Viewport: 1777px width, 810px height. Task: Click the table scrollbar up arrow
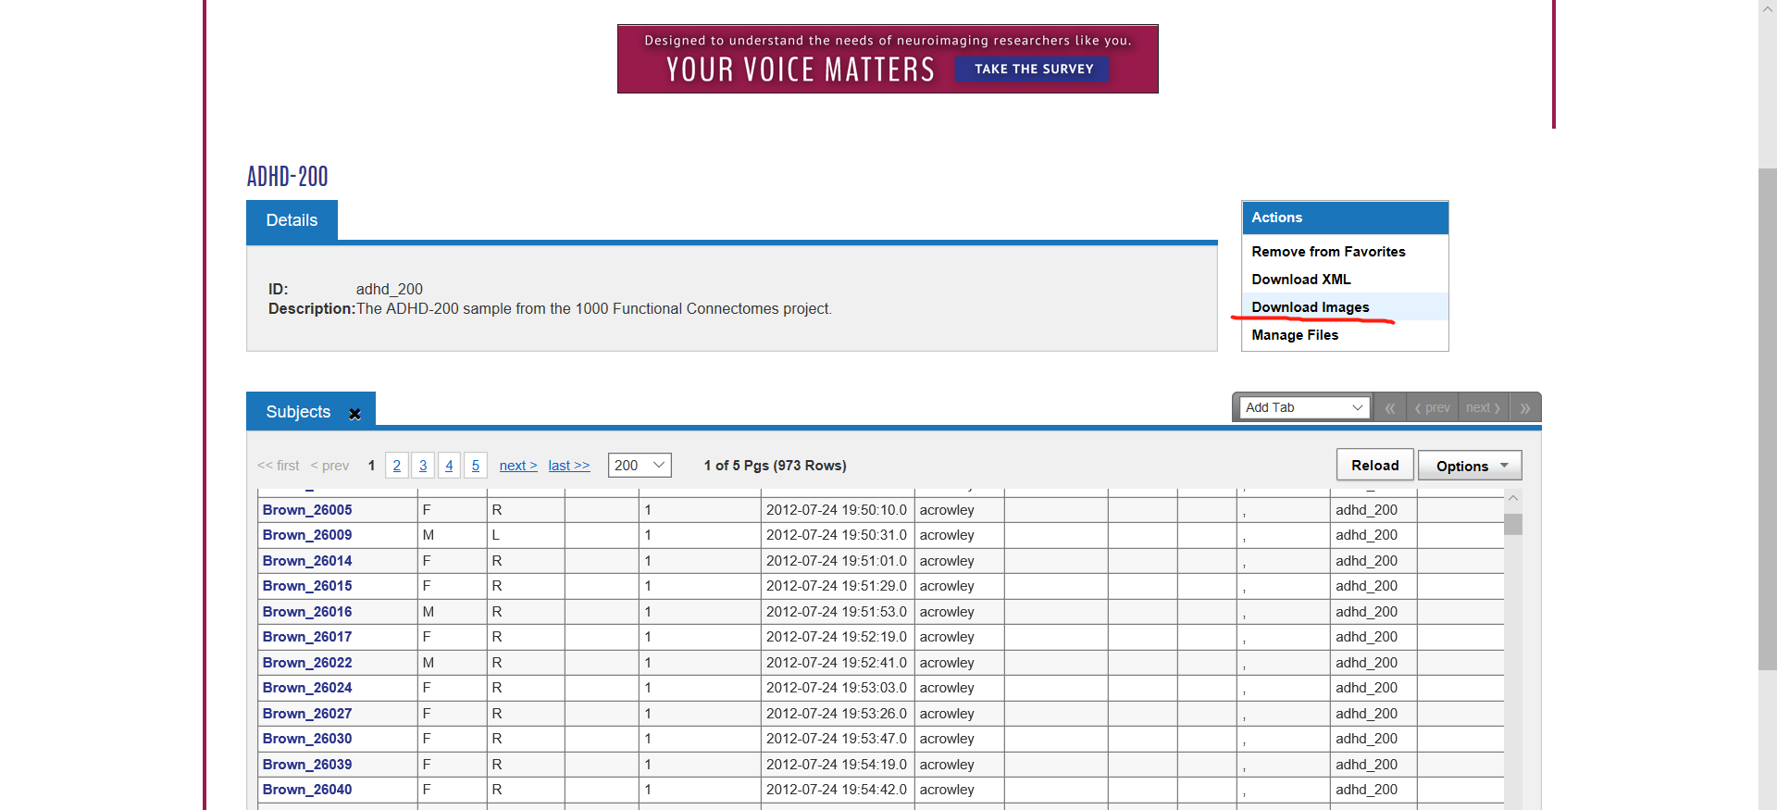pos(1513,499)
